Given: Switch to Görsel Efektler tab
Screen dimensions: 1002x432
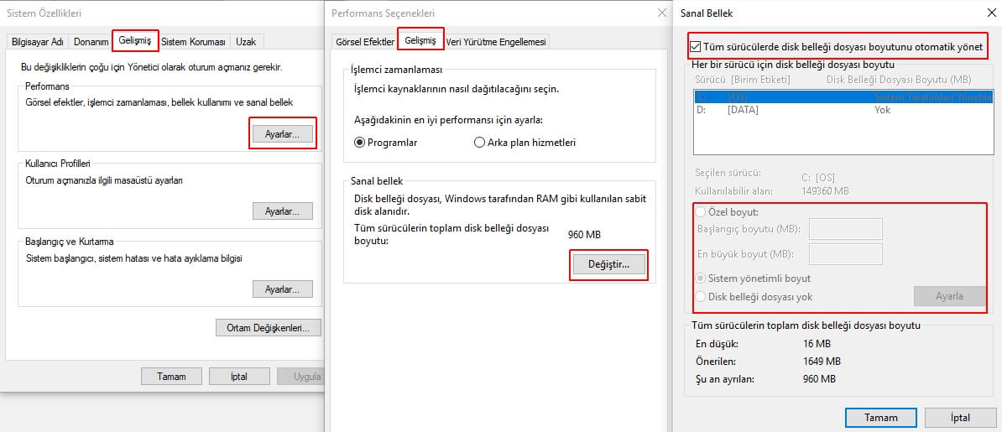Looking at the screenshot, I should pyautogui.click(x=364, y=42).
